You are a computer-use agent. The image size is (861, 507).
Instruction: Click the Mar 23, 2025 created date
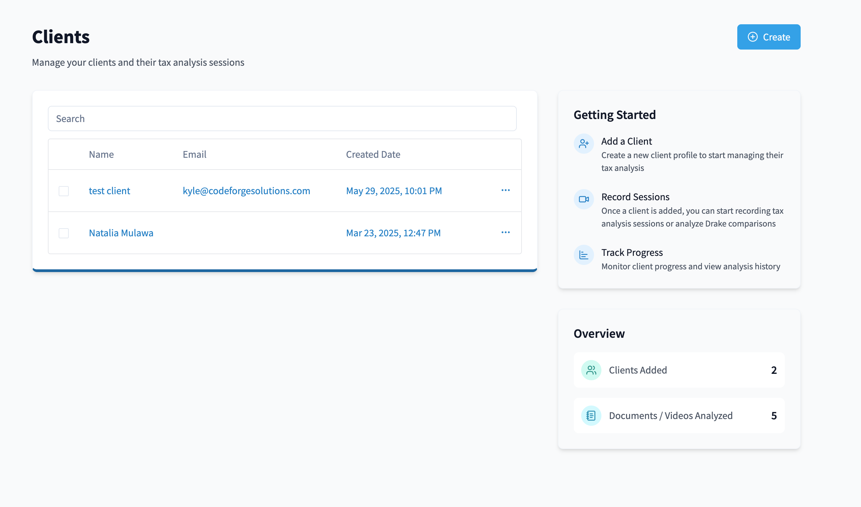point(393,233)
